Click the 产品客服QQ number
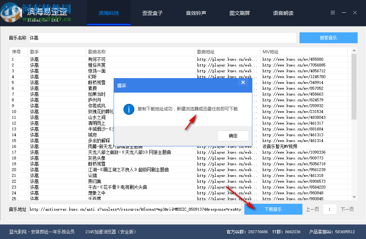 pyautogui.click(x=345, y=232)
